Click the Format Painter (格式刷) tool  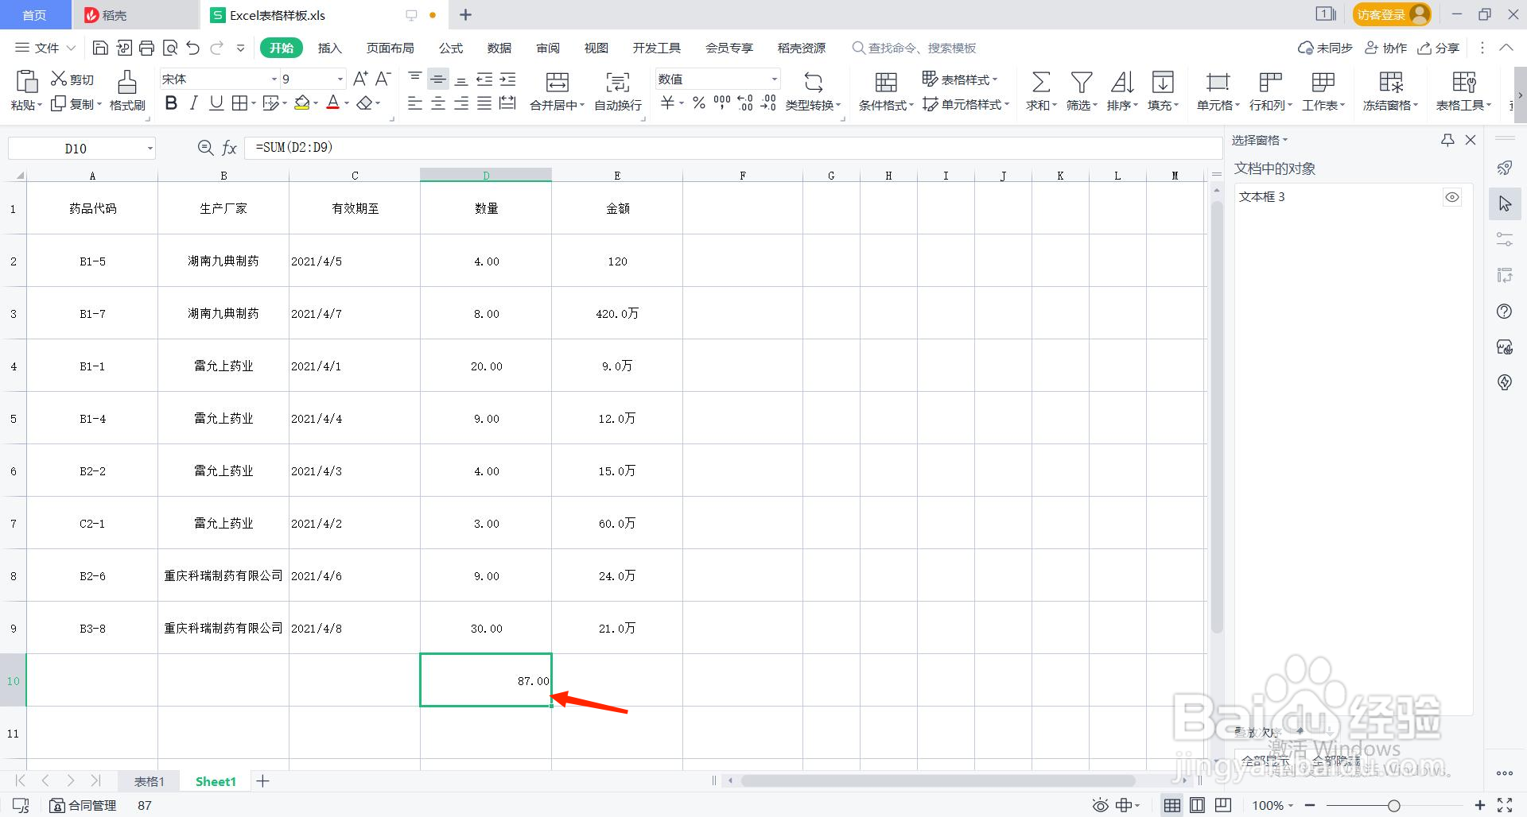127,91
